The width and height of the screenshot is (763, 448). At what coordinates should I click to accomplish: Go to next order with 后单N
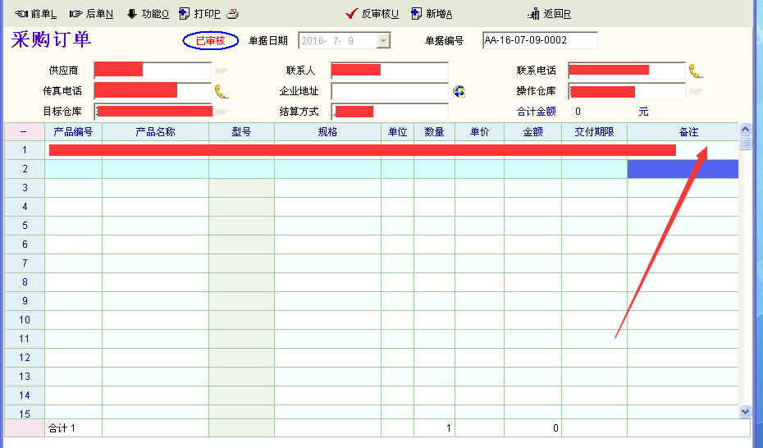(x=91, y=14)
